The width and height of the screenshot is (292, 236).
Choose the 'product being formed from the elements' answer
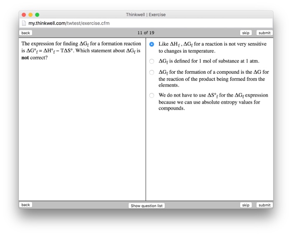[151, 72]
